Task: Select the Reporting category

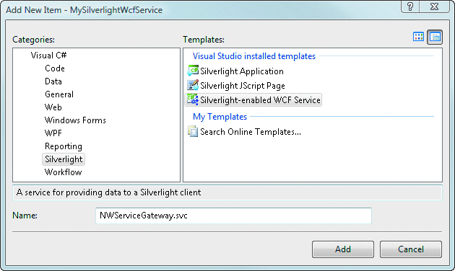Action: [64, 146]
